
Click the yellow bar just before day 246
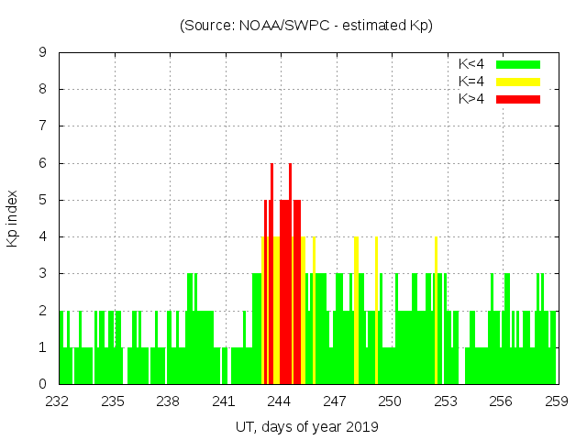(x=314, y=312)
